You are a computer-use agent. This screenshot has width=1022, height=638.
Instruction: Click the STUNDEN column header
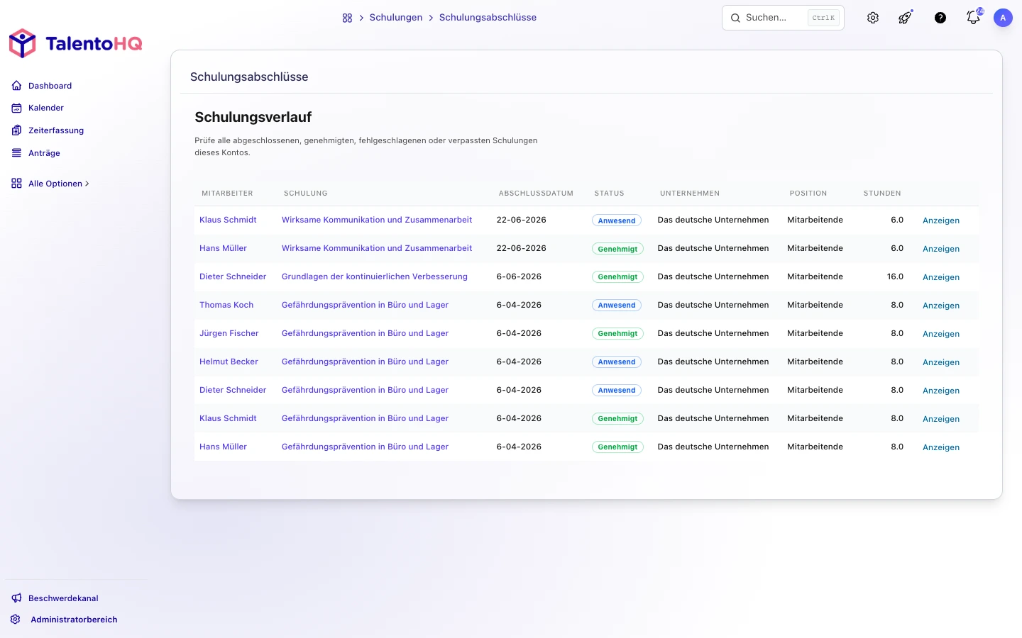tap(882, 194)
